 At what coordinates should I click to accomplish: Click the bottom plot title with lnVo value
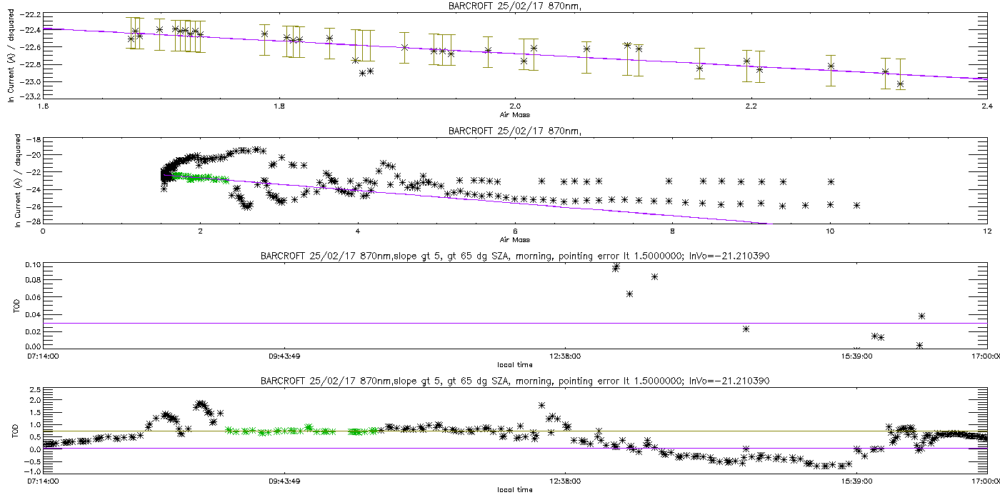click(x=514, y=381)
